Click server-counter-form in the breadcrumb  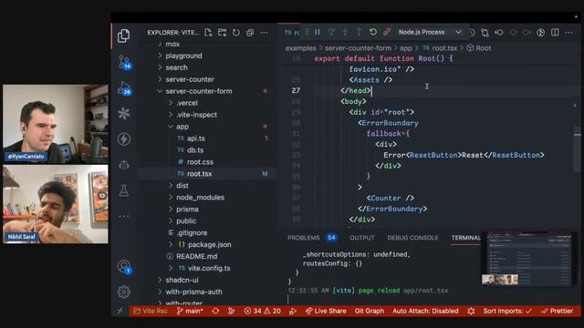(x=358, y=48)
